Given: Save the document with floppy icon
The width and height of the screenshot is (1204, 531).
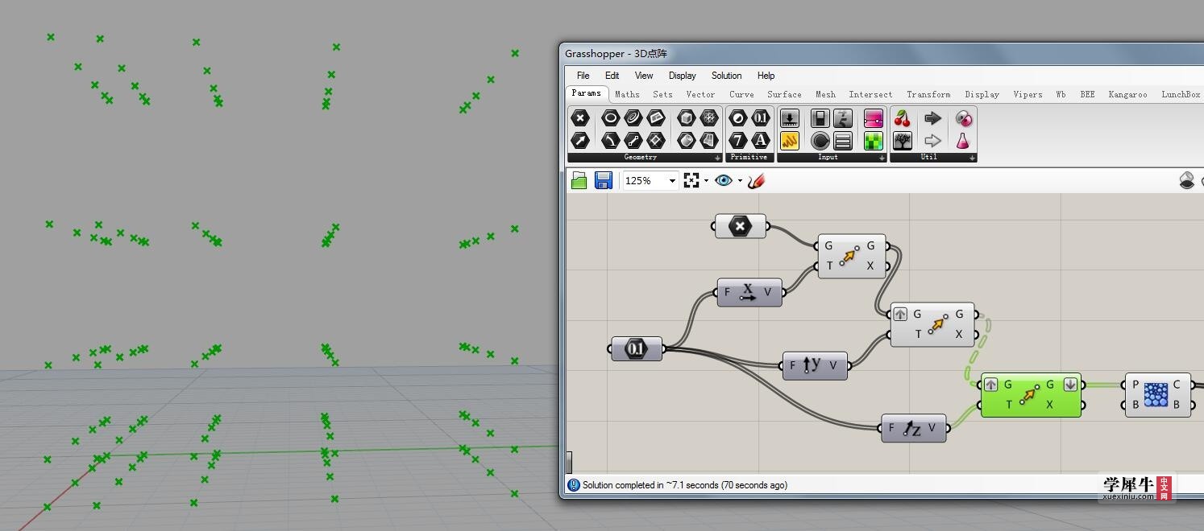Looking at the screenshot, I should [603, 180].
